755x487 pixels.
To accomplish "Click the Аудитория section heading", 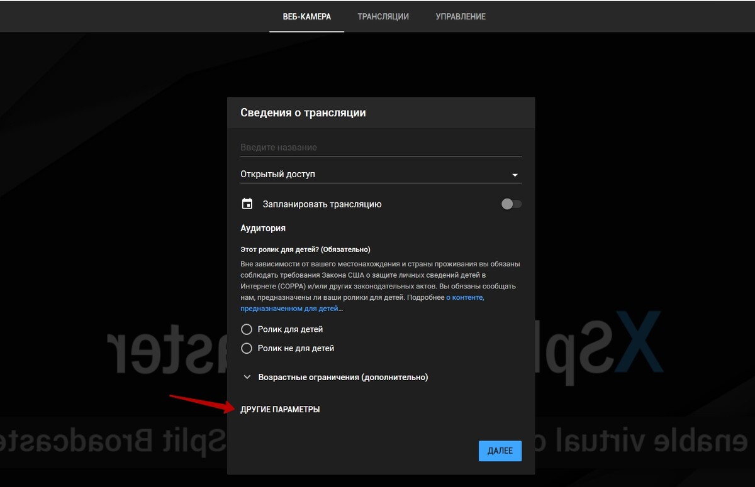I will tap(263, 228).
